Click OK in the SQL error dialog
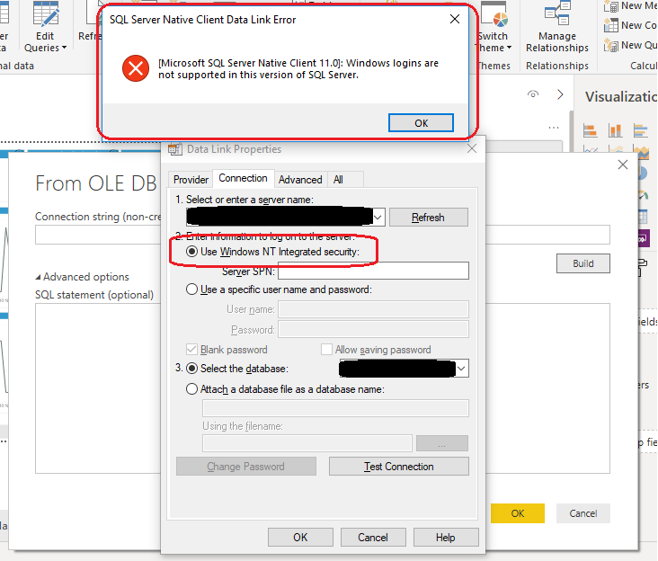The image size is (658, 561). 421,123
